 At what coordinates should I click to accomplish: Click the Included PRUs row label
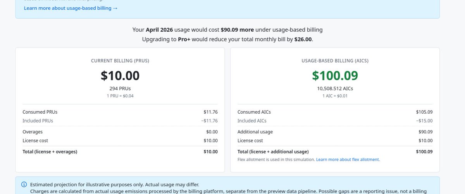(x=38, y=121)
